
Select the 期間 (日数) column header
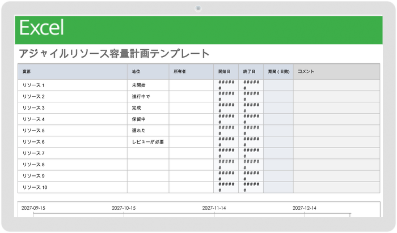pyautogui.click(x=278, y=72)
